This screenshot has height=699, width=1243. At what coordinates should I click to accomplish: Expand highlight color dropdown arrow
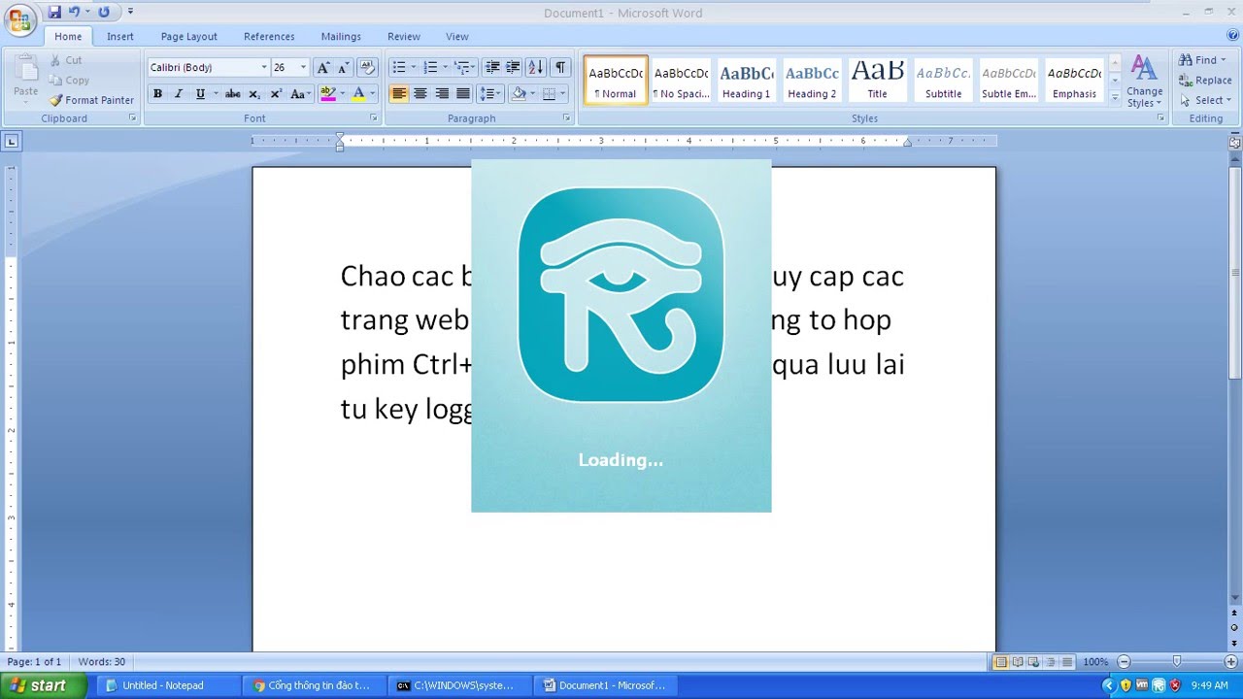coord(341,94)
